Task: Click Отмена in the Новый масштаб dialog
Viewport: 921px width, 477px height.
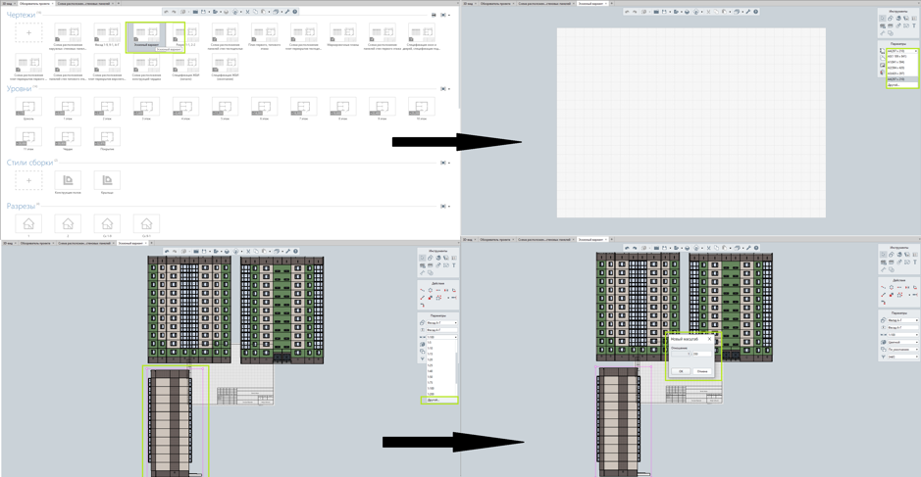Action: [702, 371]
